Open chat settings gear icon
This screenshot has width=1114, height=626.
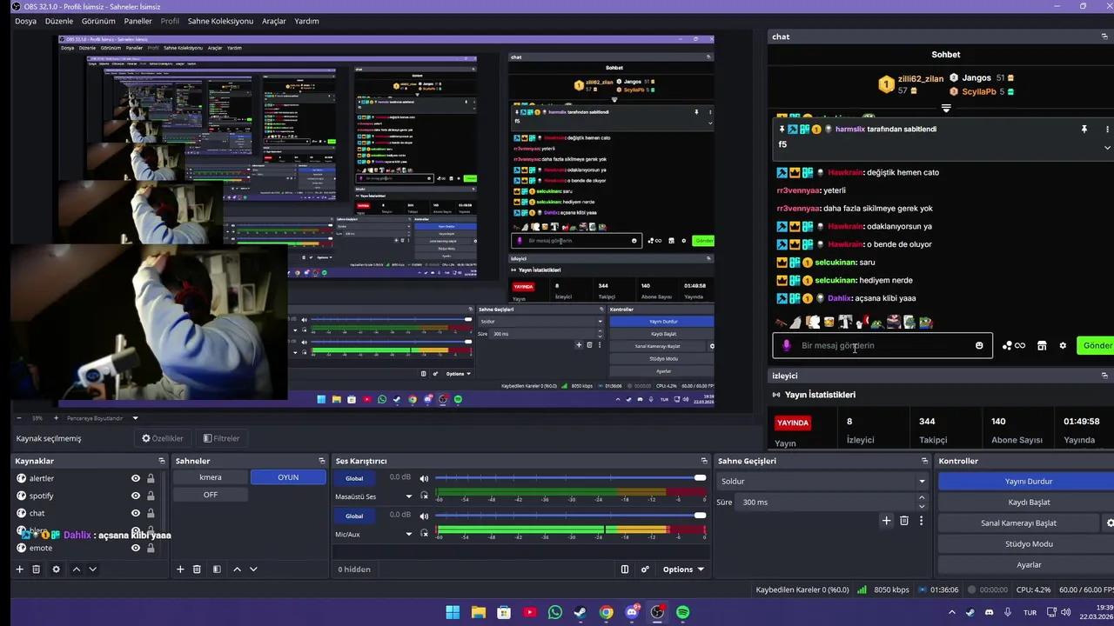point(1063,345)
